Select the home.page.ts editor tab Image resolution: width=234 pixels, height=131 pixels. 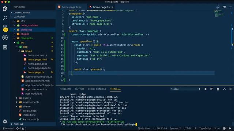click(x=101, y=7)
